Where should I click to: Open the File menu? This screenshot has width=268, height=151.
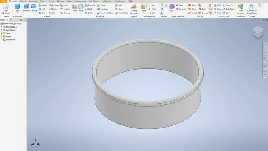(x=3, y=1)
